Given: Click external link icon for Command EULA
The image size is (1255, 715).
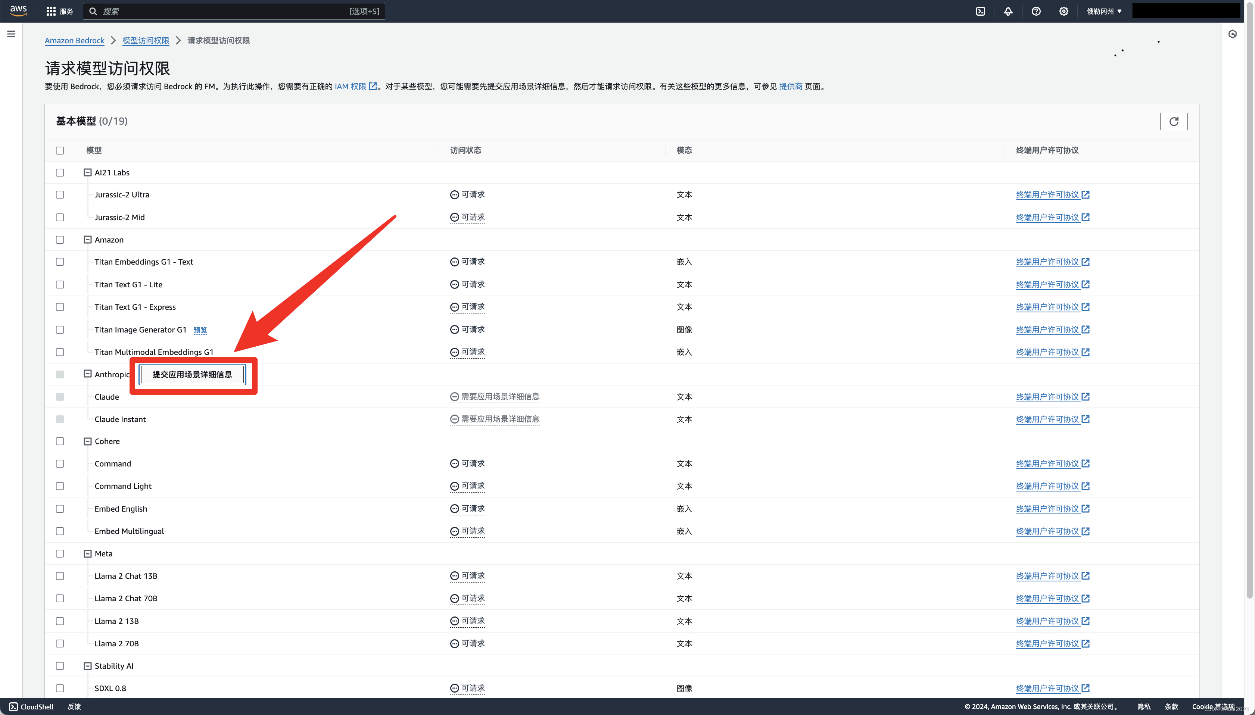Looking at the screenshot, I should click(1086, 463).
